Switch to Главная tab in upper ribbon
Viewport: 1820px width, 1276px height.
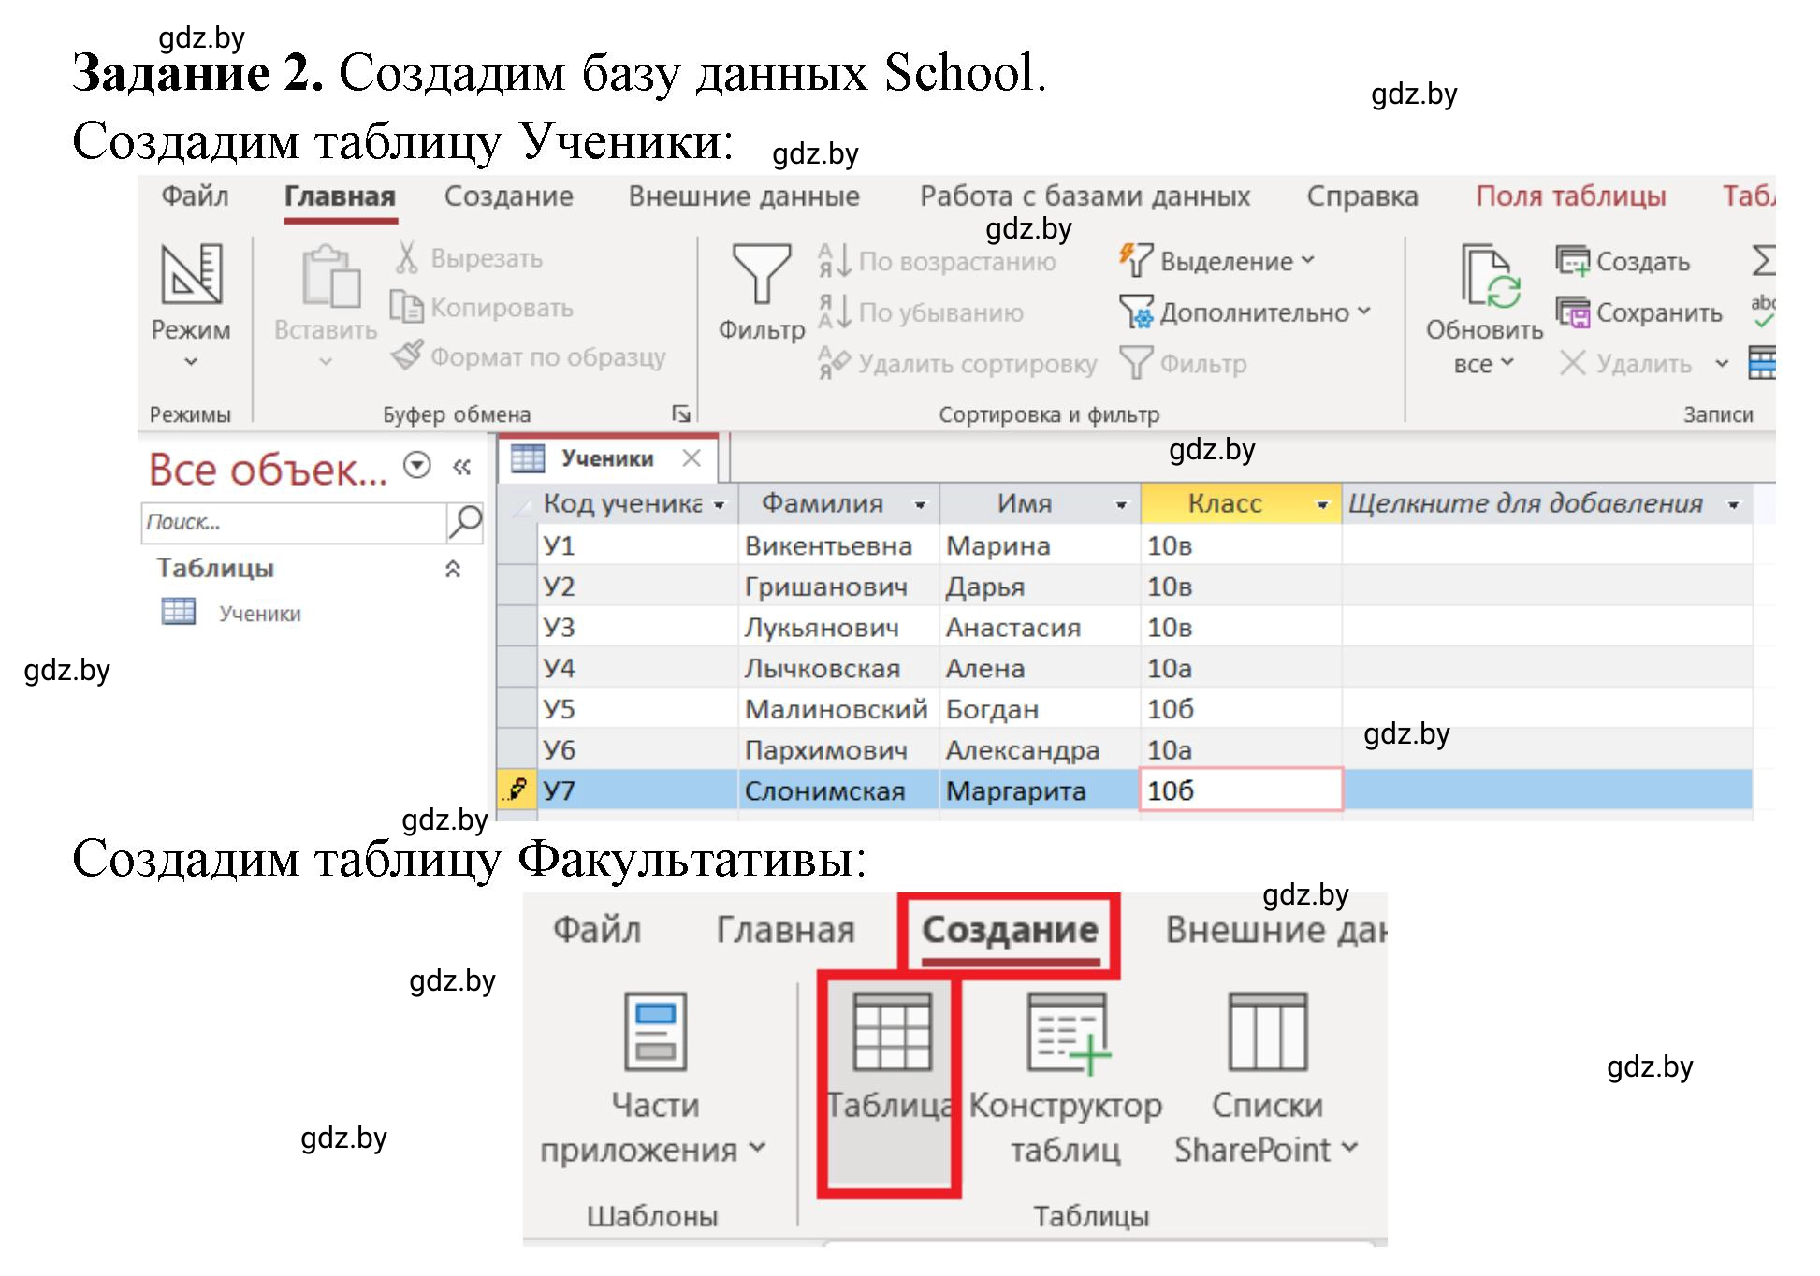340,196
